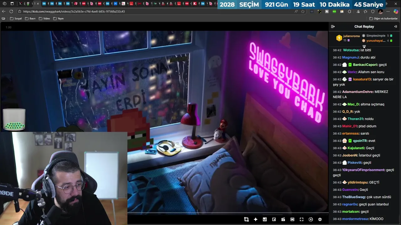Click username ragnar0s in chat
The image size is (401, 225).
point(350,204)
